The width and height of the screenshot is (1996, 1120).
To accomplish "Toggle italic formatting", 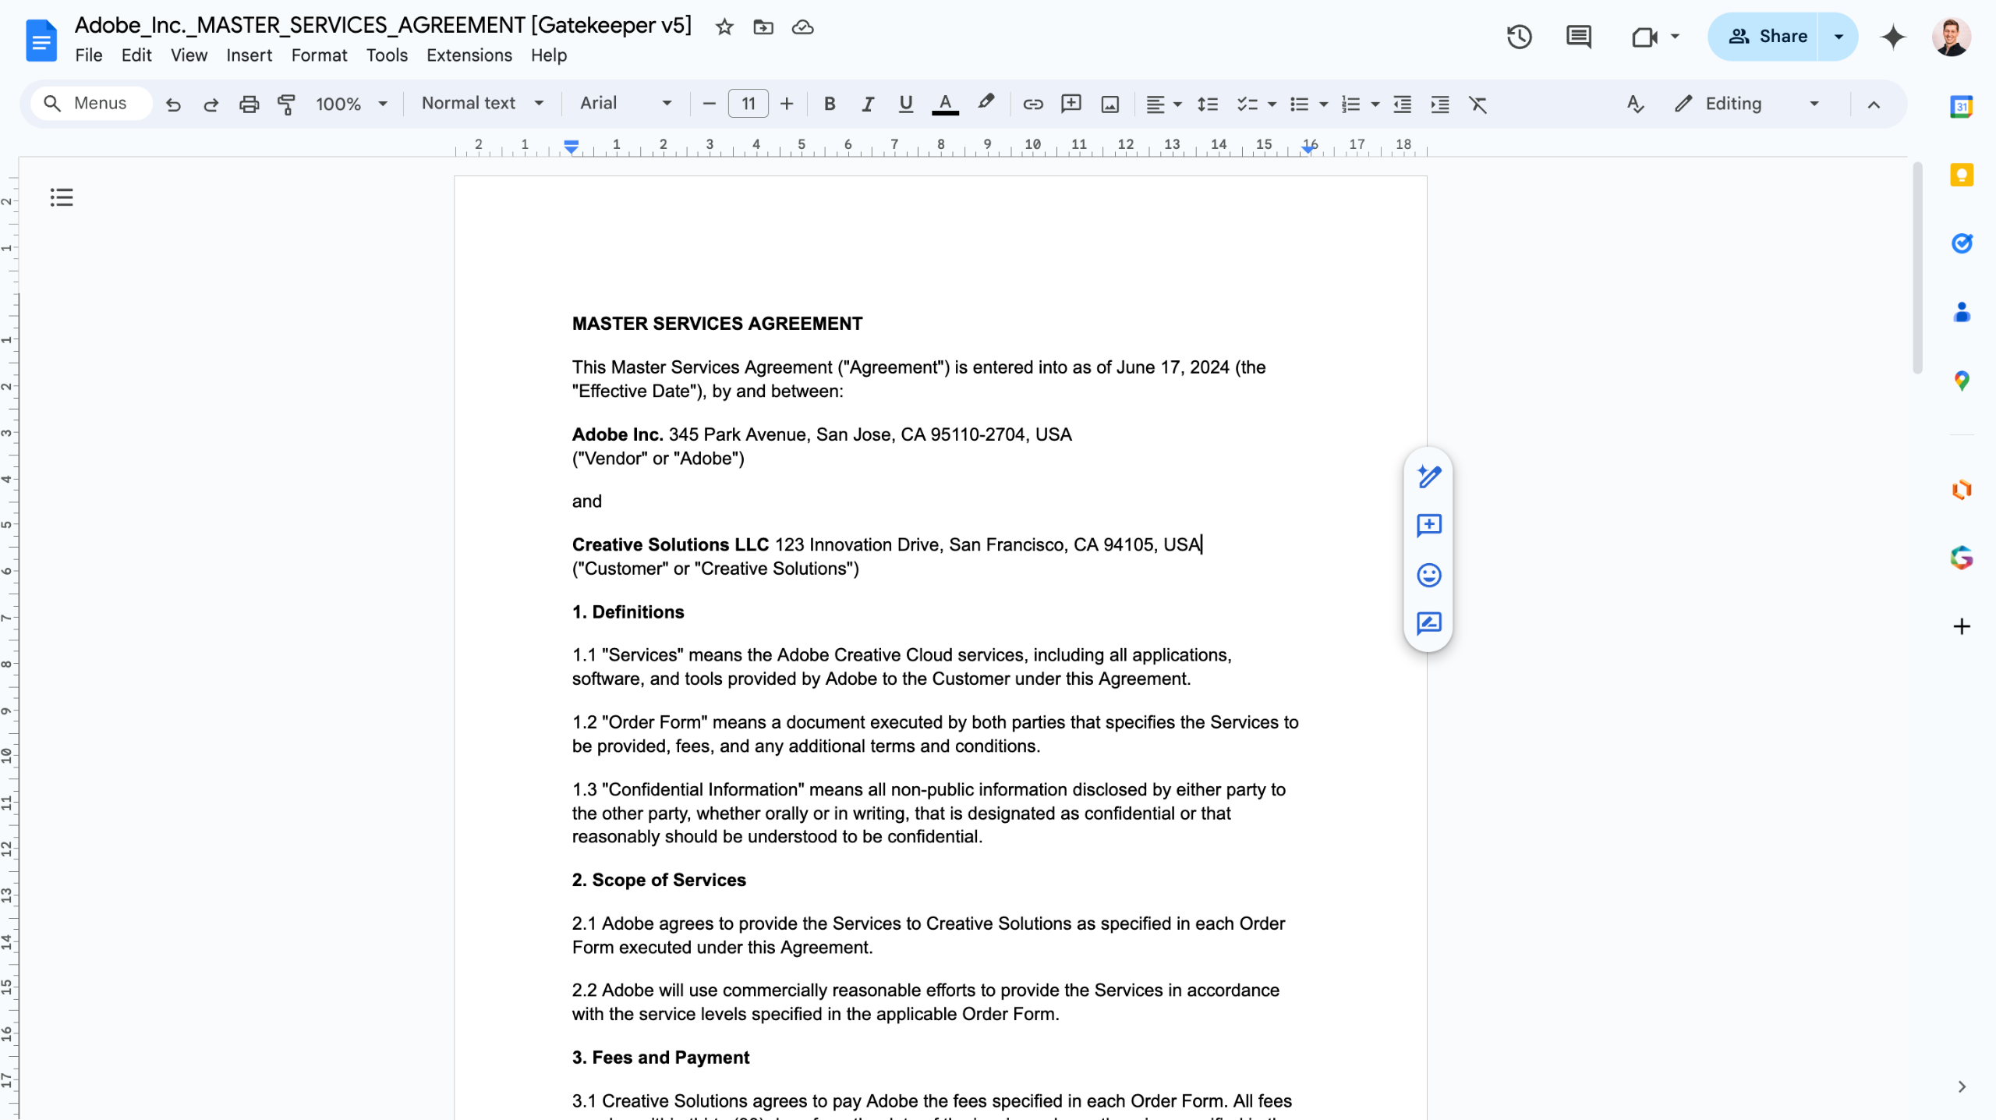I will (x=867, y=104).
